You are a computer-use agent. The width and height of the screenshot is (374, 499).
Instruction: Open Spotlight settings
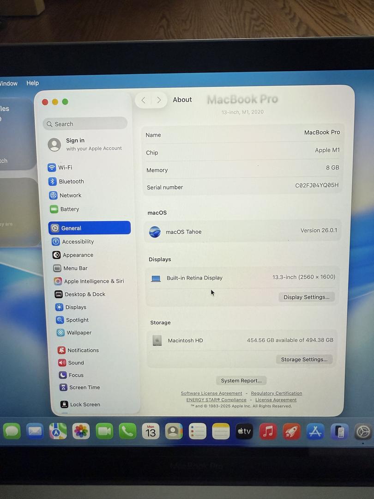72,320
